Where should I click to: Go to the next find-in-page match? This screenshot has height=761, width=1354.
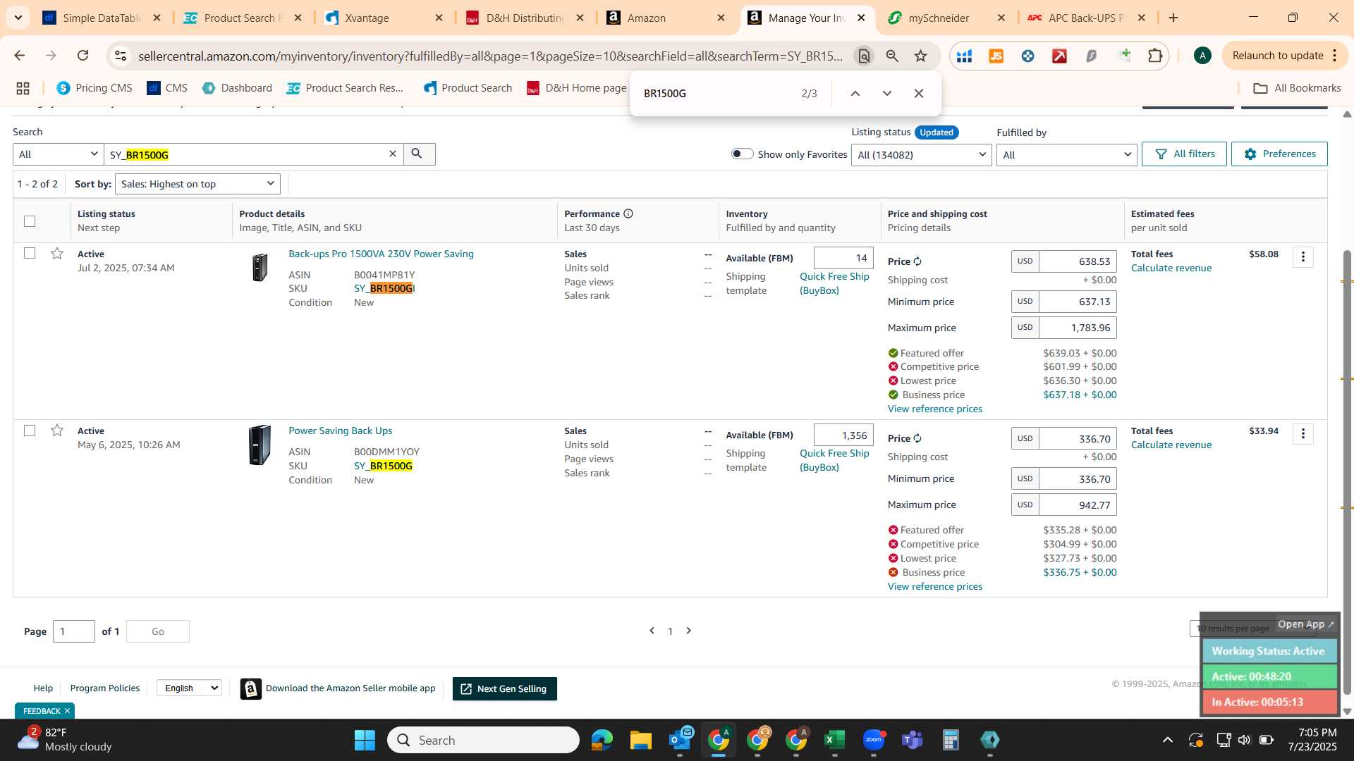pyautogui.click(x=886, y=93)
